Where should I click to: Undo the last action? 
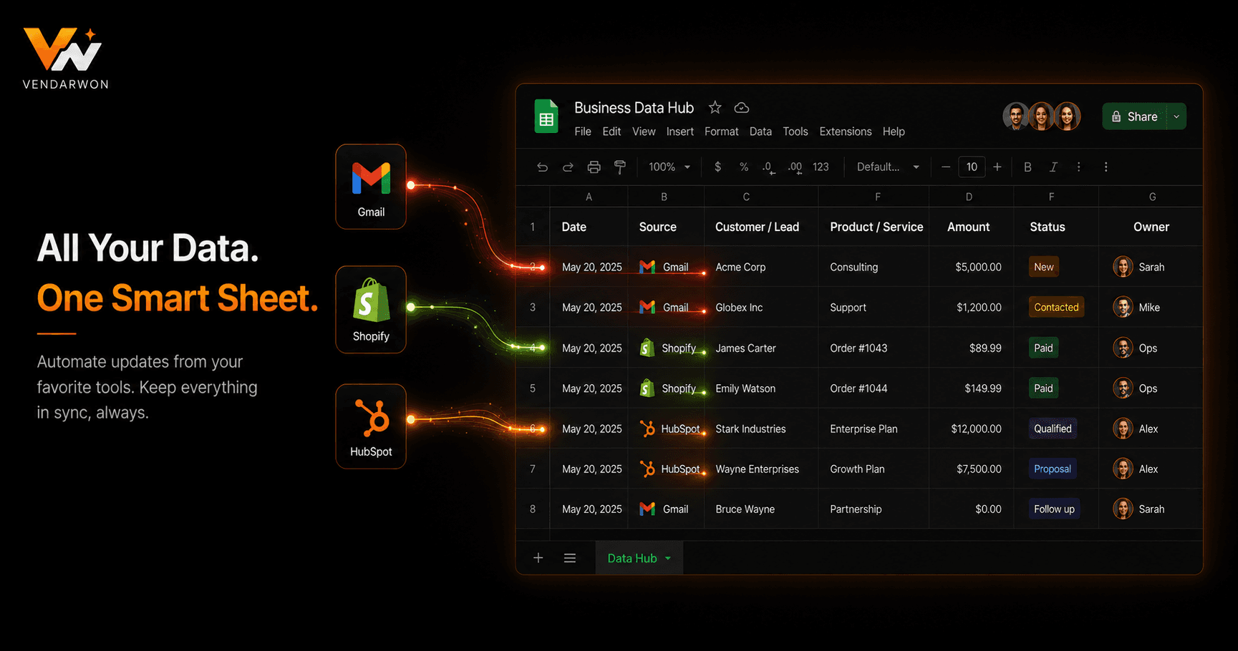(x=542, y=167)
